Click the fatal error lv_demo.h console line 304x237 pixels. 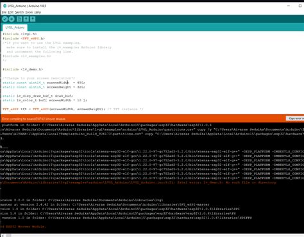(138, 183)
